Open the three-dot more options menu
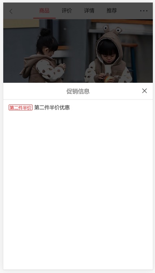The width and height of the screenshot is (155, 273). tap(144, 11)
